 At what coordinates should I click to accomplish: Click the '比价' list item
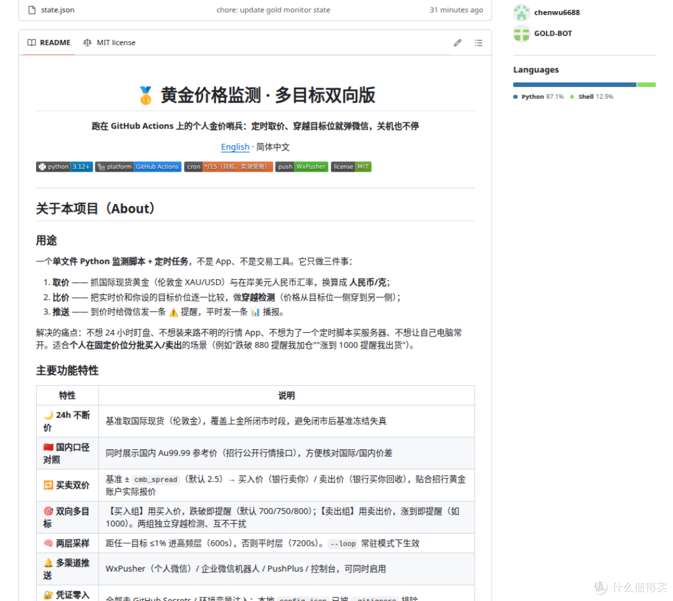227,297
